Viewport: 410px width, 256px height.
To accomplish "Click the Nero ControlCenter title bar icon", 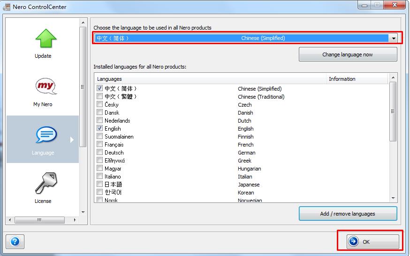I will click(7, 7).
